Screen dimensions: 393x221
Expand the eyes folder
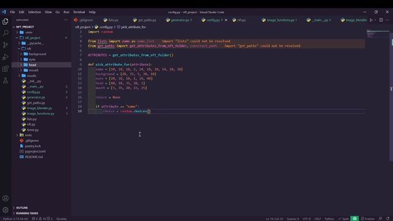21,60
